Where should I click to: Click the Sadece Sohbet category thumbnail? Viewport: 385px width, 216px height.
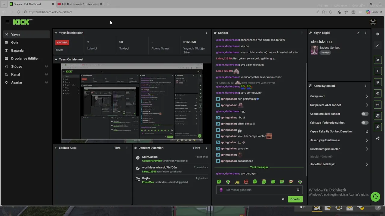314,50
